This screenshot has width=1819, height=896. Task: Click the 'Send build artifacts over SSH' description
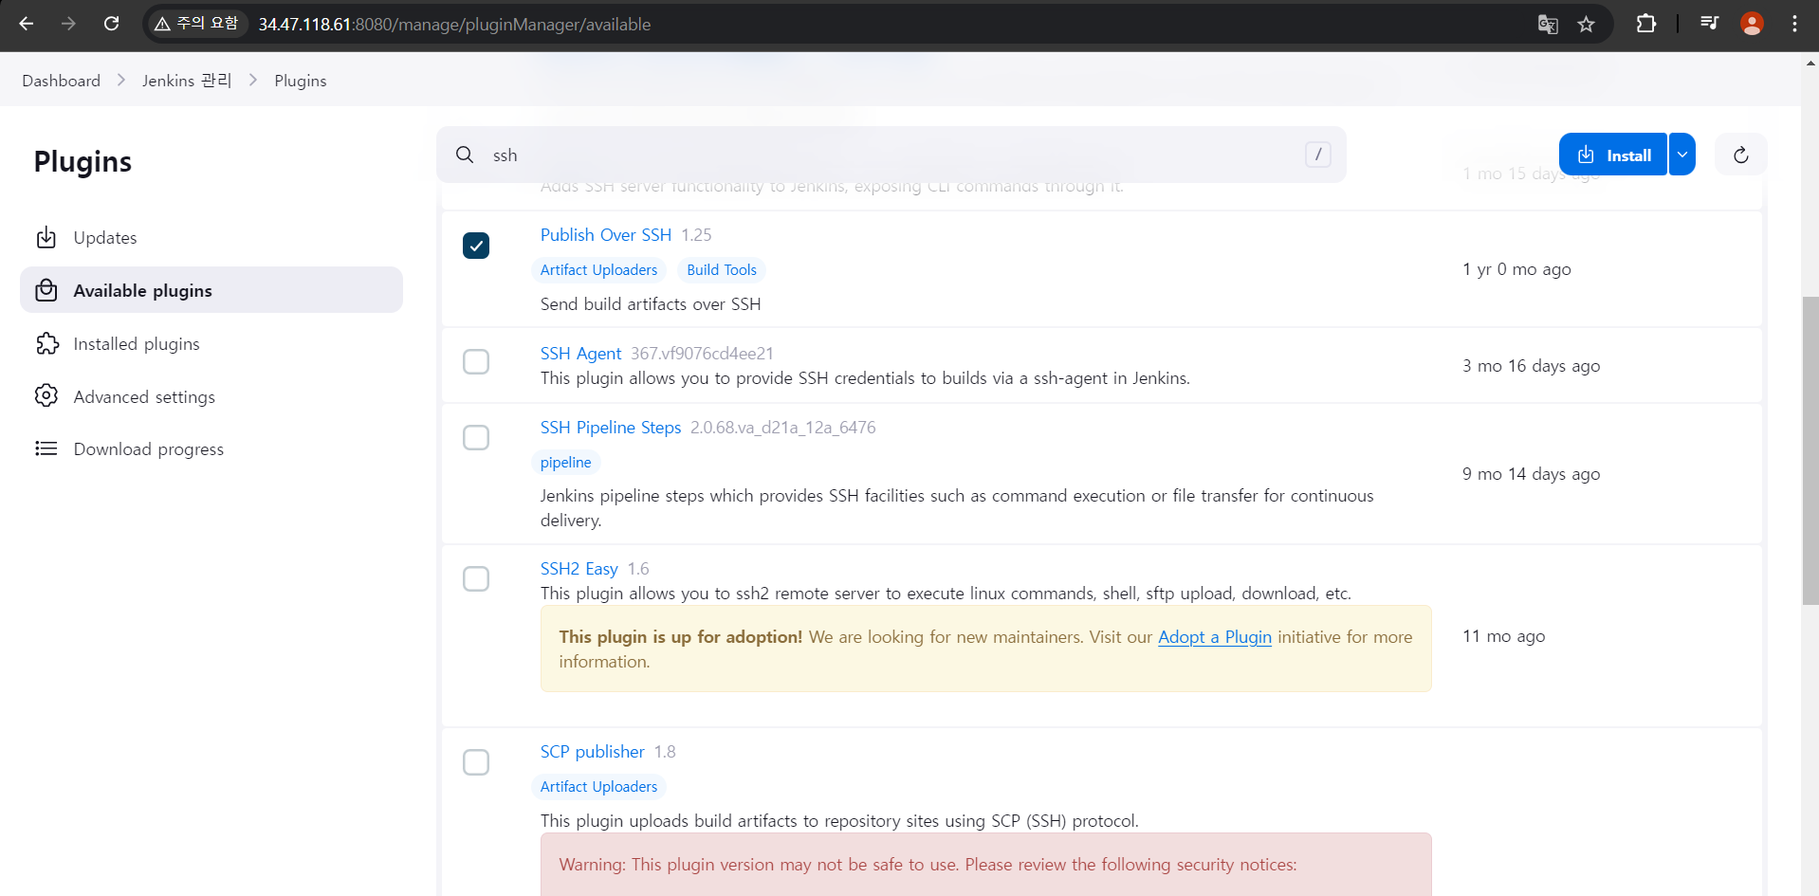tap(651, 304)
